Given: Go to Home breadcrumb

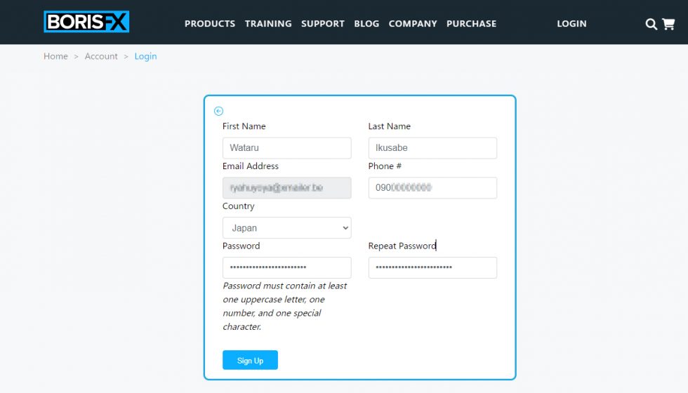Looking at the screenshot, I should (55, 56).
